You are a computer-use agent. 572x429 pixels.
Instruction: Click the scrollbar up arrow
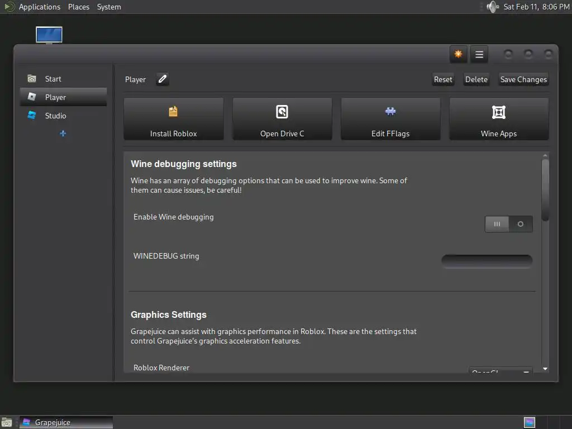click(545, 156)
